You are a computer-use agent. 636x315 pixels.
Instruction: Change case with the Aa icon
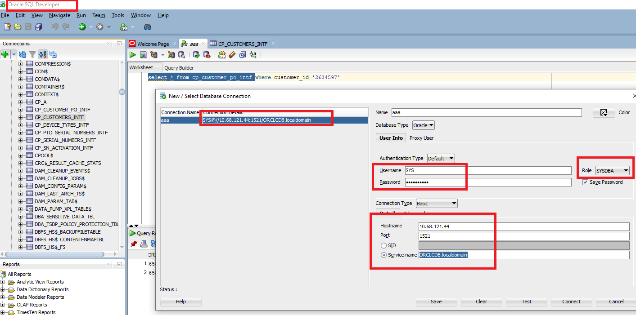(253, 55)
